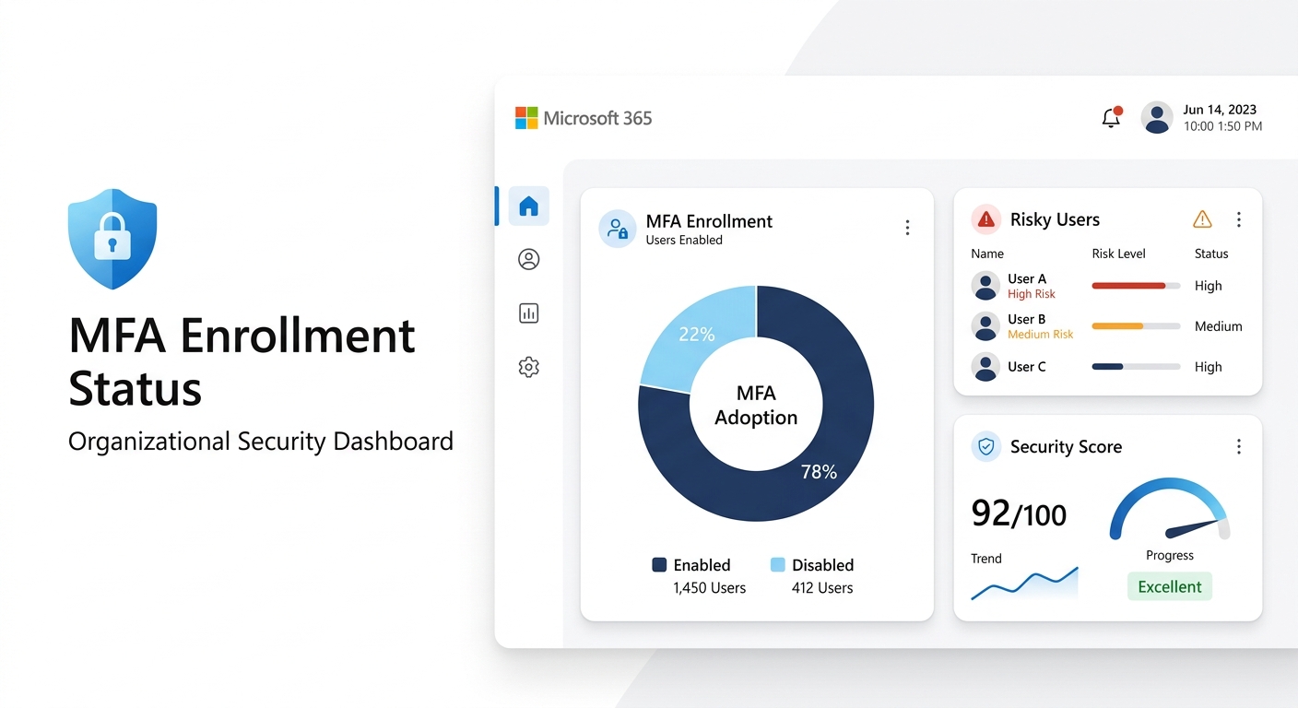Select User C's avatar

click(x=985, y=367)
